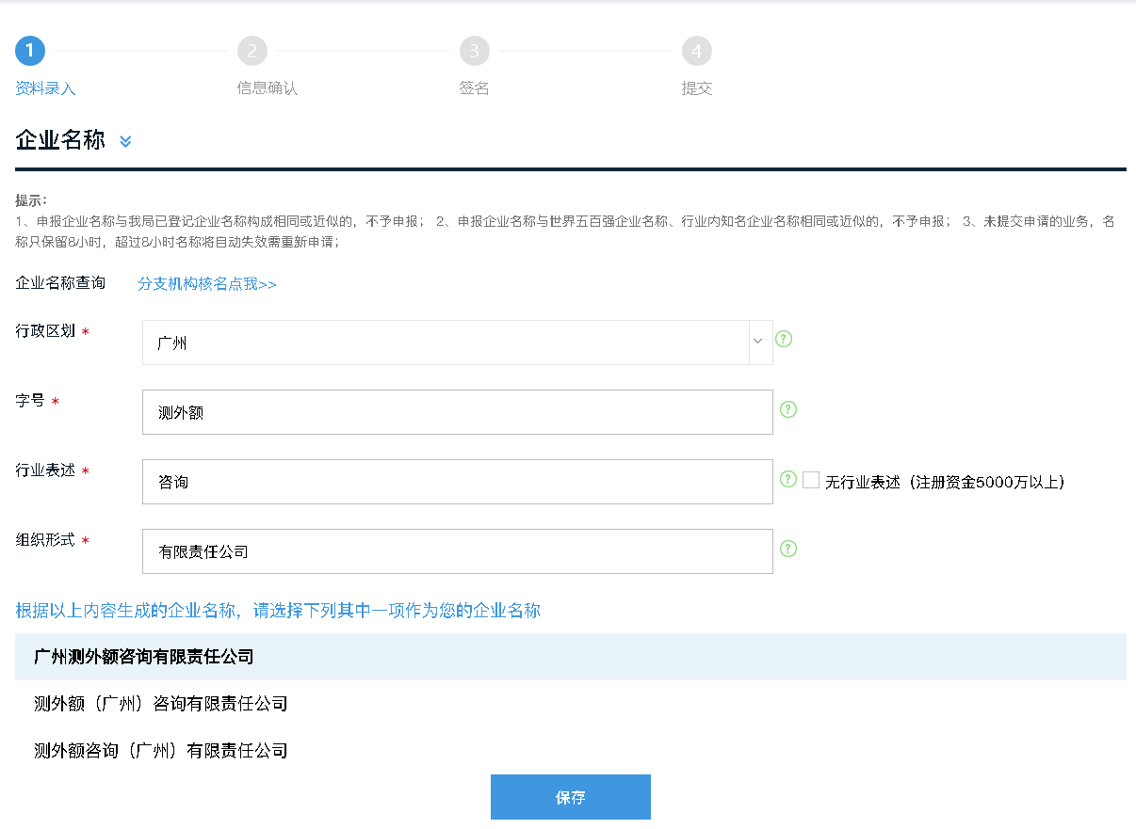Viewport: 1136px width, 829px height.
Task: Open the help icon beside 组织形式
Action: click(x=788, y=549)
